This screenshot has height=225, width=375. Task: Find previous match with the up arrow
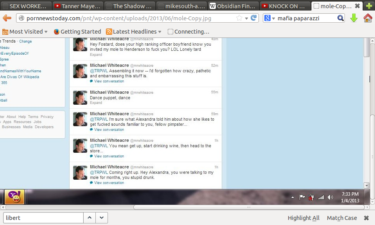(90, 218)
